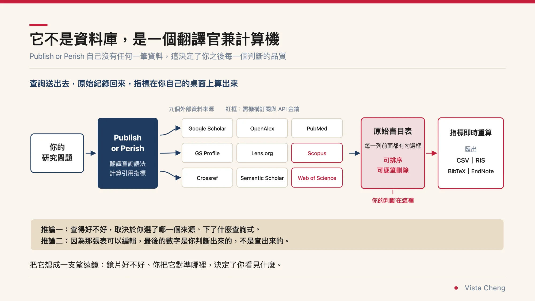Click the Lens.org source box
Image resolution: width=535 pixels, height=301 pixels.
(262, 153)
